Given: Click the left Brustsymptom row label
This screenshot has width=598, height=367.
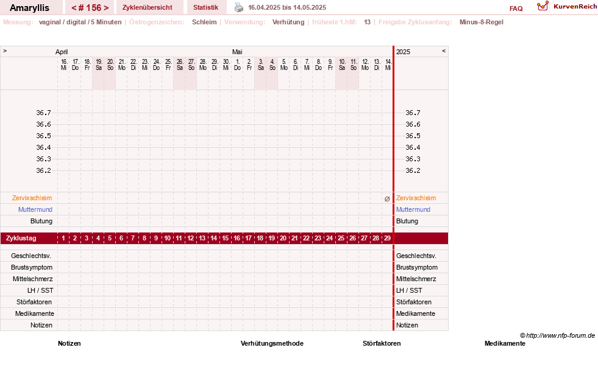Looking at the screenshot, I should 32,267.
